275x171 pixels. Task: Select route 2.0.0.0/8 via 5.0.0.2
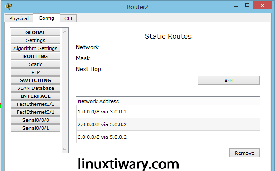click(168, 124)
